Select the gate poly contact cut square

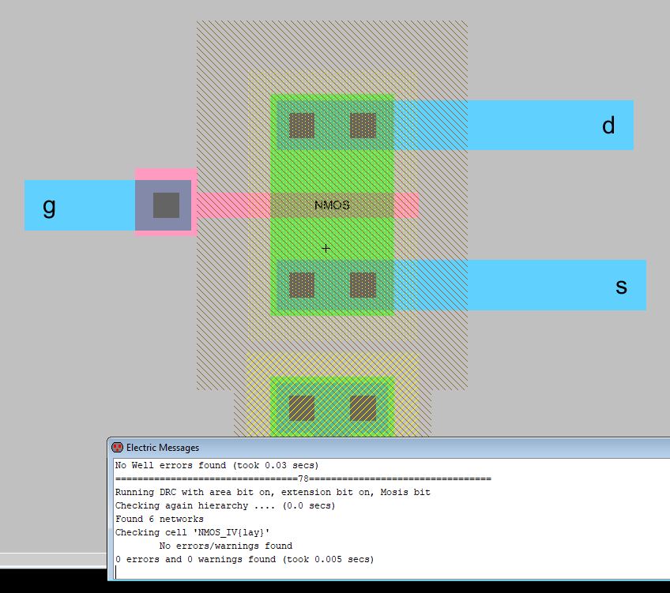pyautogui.click(x=166, y=205)
